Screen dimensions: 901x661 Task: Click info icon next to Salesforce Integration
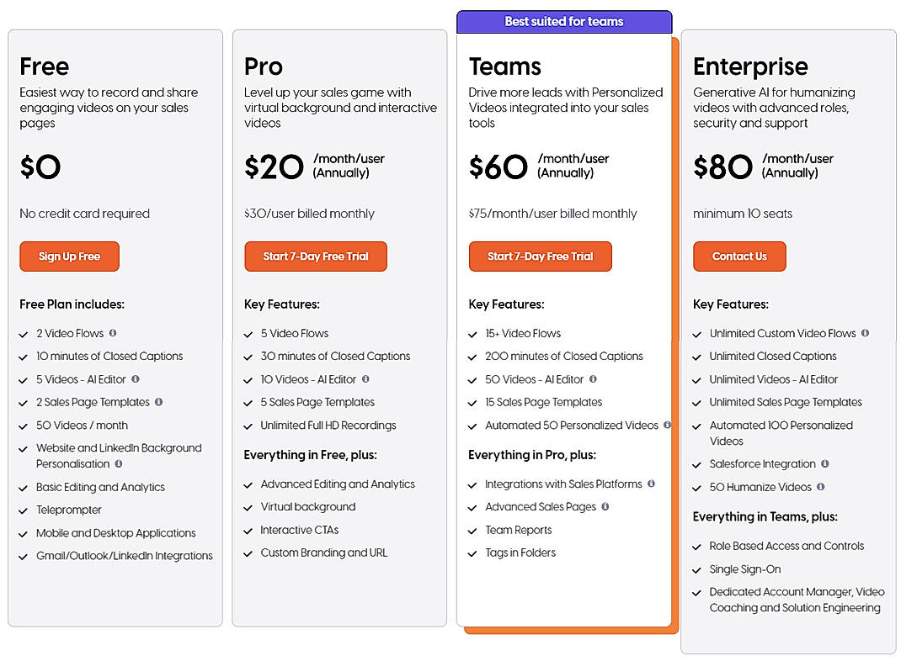pyautogui.click(x=824, y=463)
